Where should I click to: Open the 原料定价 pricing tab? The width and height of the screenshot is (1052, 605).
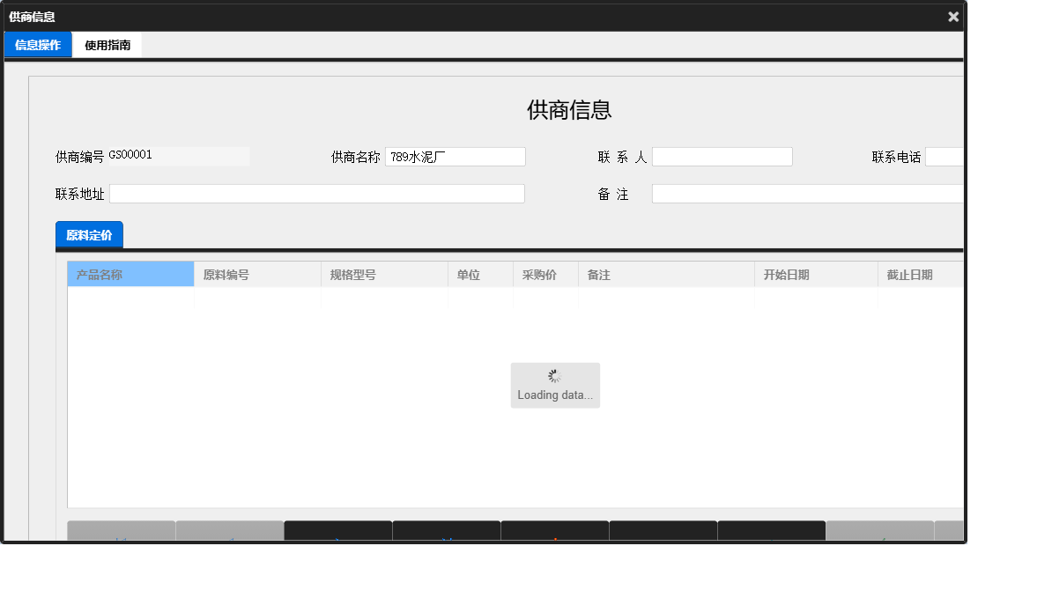coord(88,235)
